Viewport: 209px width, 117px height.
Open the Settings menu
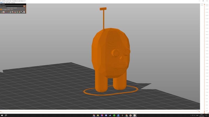pyautogui.click(x=8, y=3)
